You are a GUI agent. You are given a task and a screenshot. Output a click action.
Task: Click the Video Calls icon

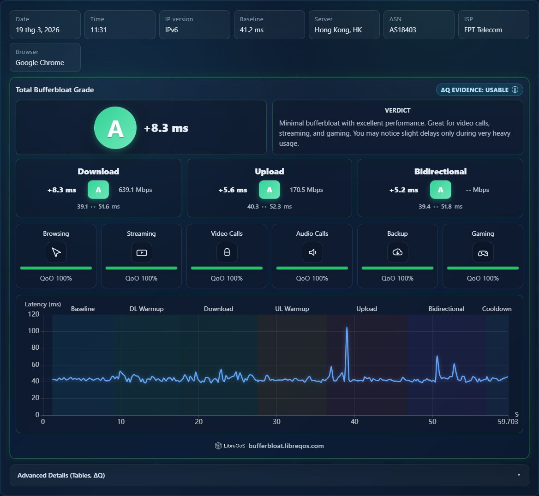coord(227,252)
